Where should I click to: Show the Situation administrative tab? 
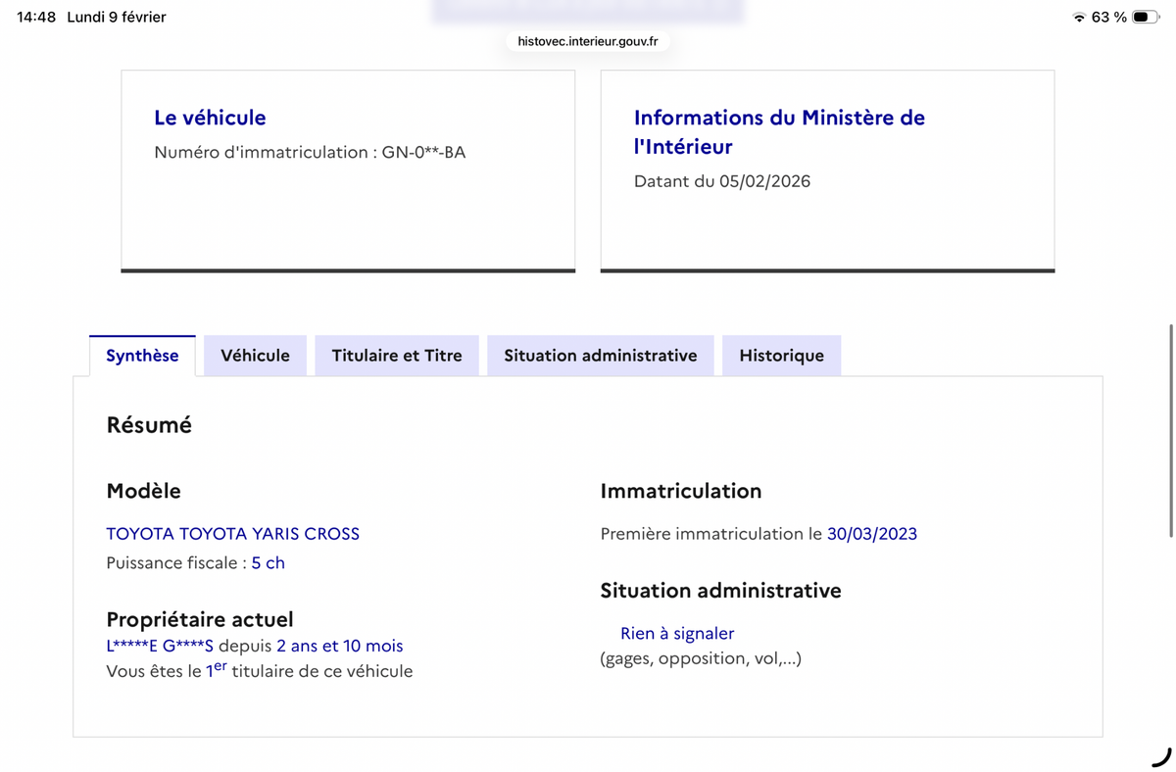tap(600, 356)
